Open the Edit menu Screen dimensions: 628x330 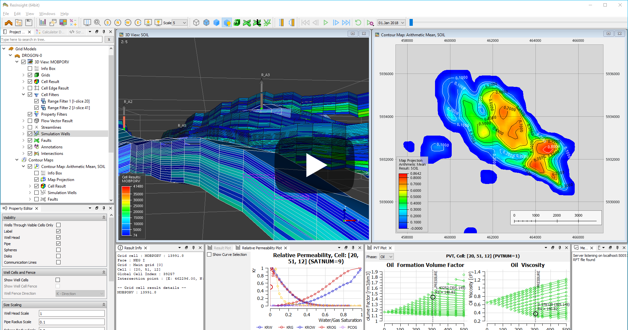pyautogui.click(x=17, y=14)
